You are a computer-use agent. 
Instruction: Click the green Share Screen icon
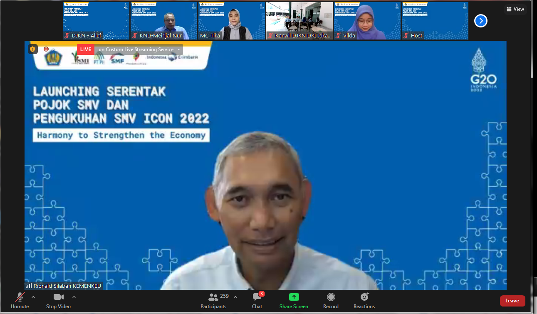[x=294, y=297]
